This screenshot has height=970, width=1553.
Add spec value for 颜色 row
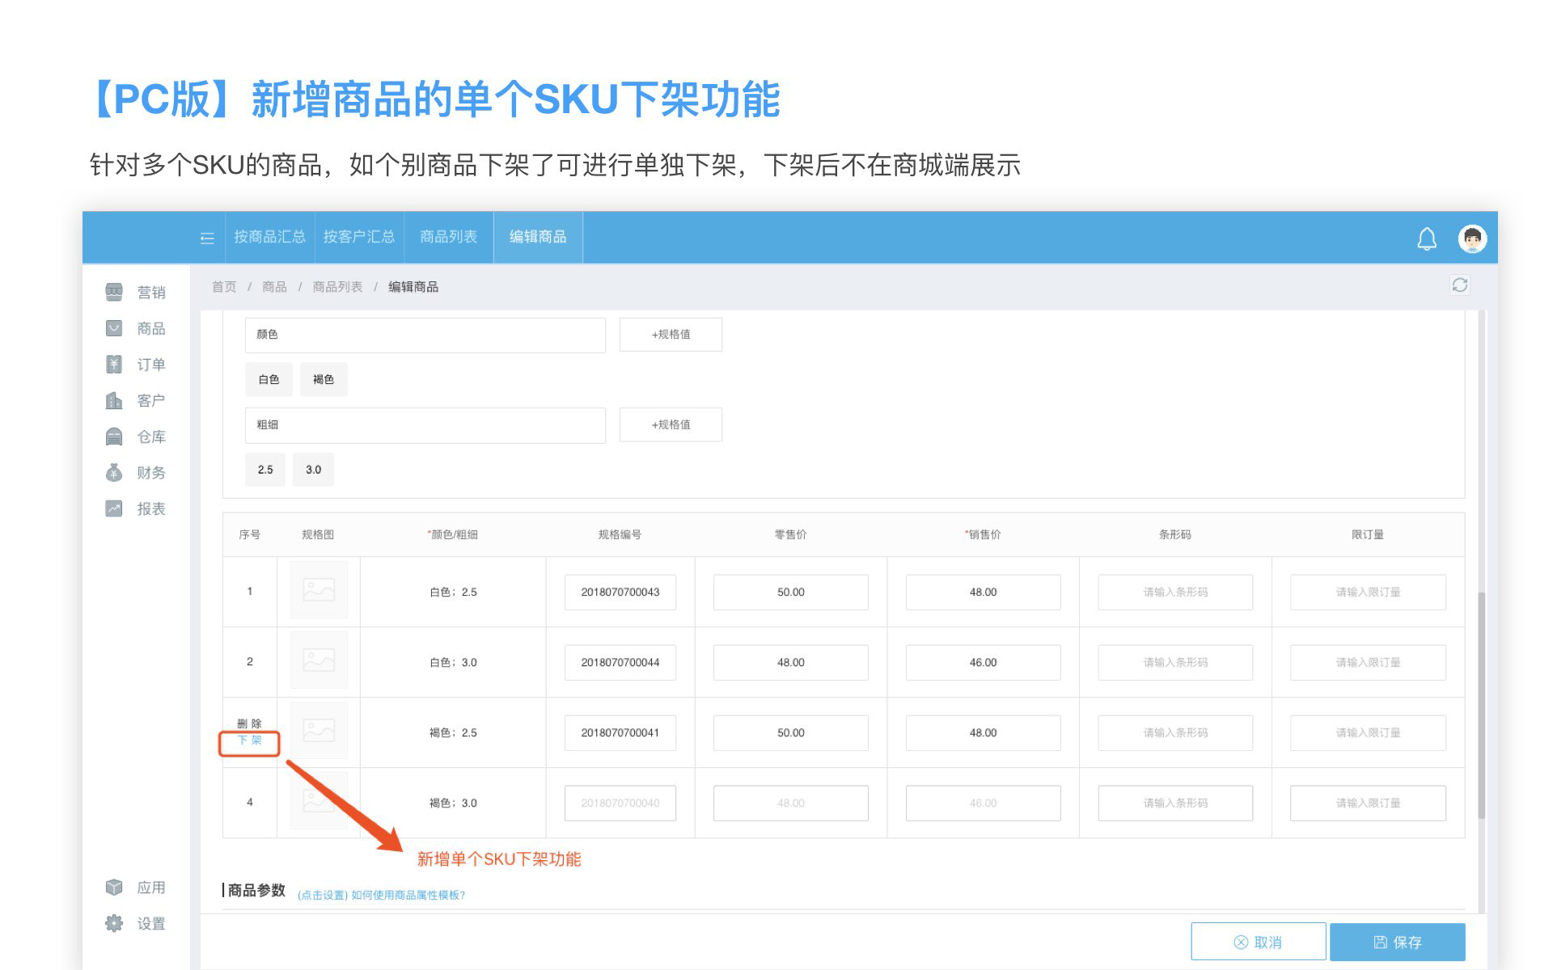[671, 335]
